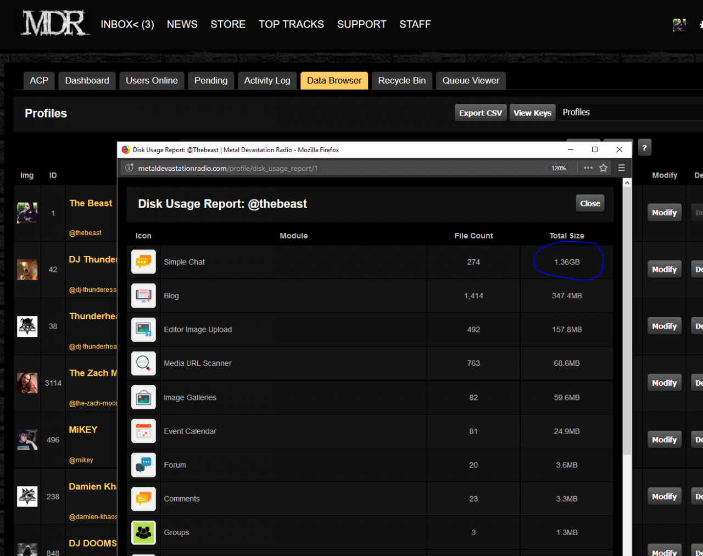703x556 pixels.
Task: Open the MiKEY profile name link
Action: click(x=83, y=430)
